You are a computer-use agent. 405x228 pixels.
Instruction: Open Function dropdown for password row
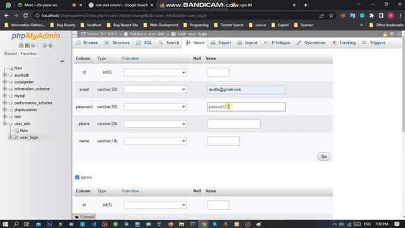(x=155, y=107)
